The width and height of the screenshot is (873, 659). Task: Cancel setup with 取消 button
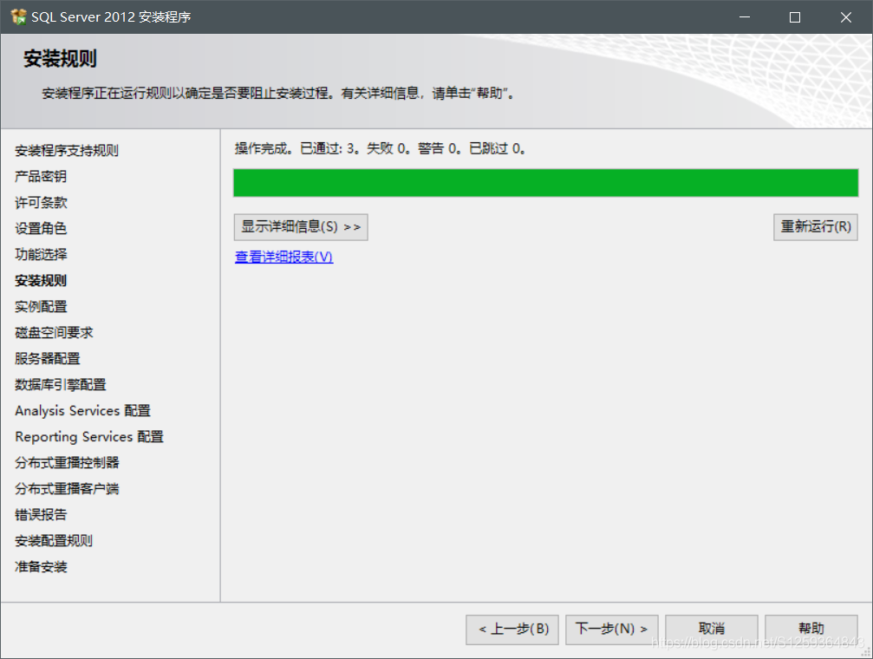tap(712, 630)
